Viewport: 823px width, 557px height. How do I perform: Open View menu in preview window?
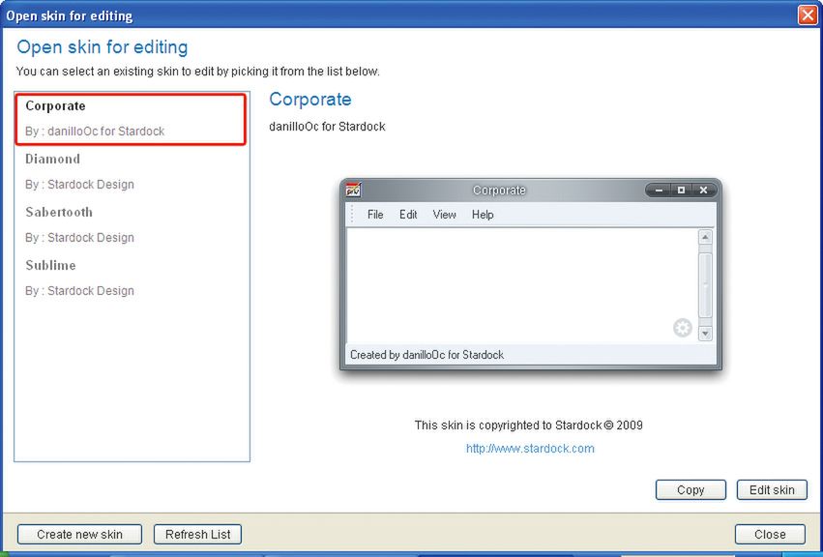pyautogui.click(x=444, y=214)
